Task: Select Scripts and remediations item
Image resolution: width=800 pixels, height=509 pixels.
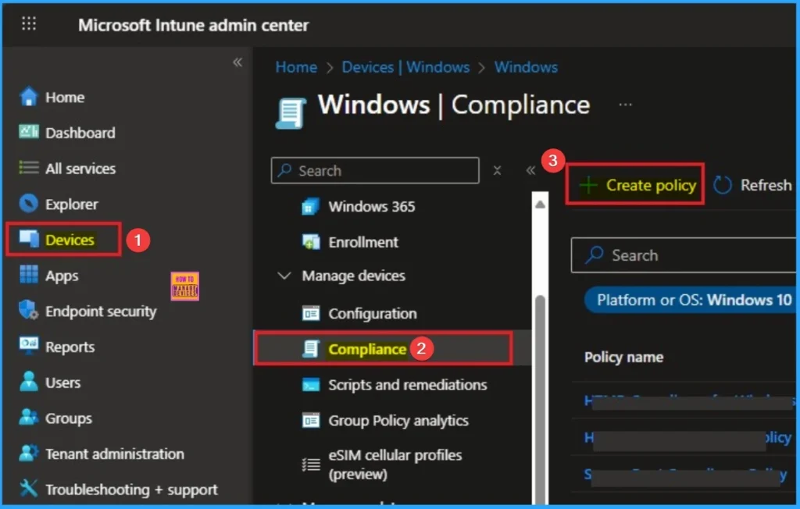Action: [x=407, y=385]
